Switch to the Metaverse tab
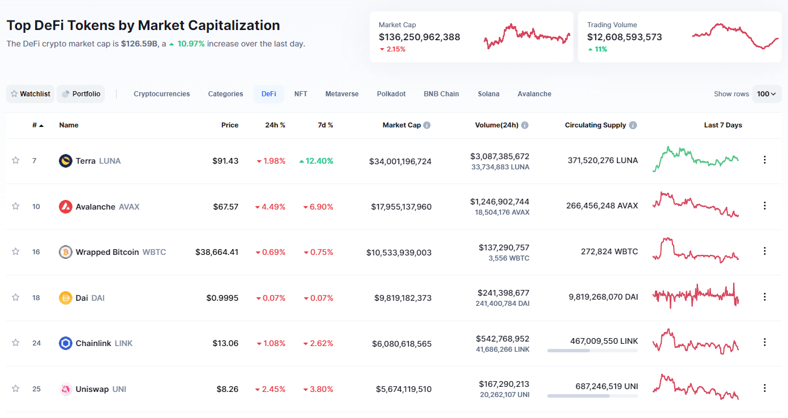The height and width of the screenshot is (418, 788). pyautogui.click(x=342, y=93)
